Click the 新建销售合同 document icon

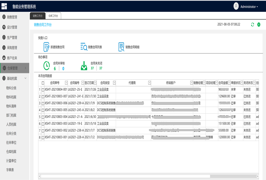pyautogui.click(x=46, y=47)
